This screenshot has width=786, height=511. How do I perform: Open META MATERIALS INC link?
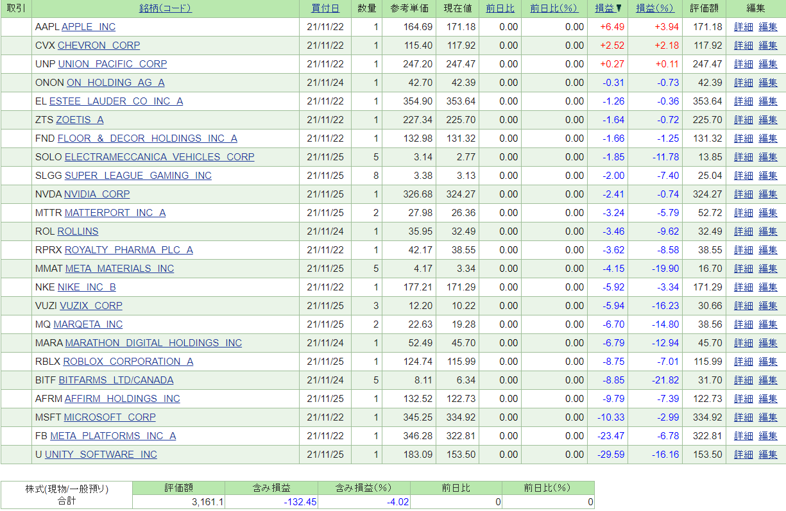119,269
